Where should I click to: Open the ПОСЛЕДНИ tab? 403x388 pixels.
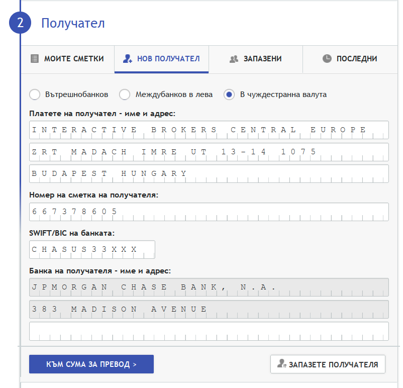tap(350, 59)
